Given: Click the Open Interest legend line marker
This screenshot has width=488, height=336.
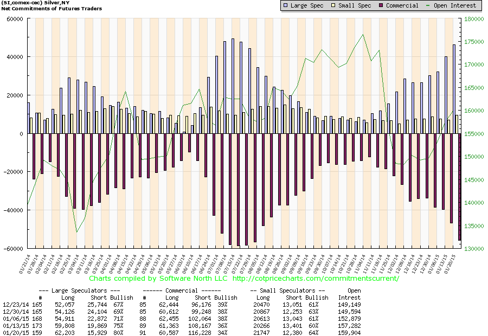Looking at the screenshot, I should pos(428,5).
